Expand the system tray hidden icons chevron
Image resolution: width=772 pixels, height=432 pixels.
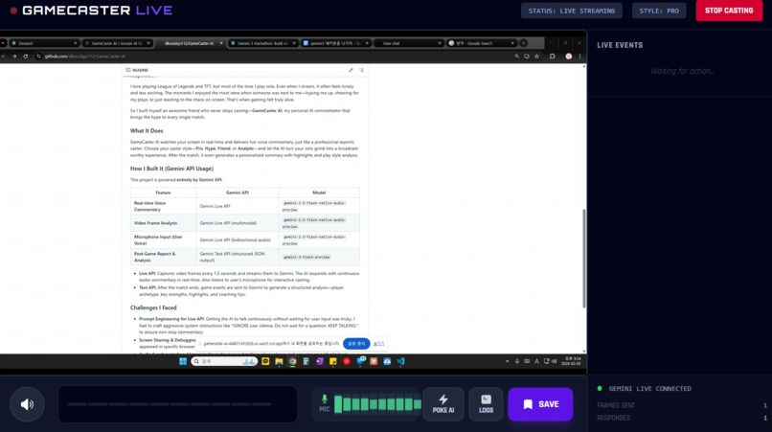click(507, 361)
